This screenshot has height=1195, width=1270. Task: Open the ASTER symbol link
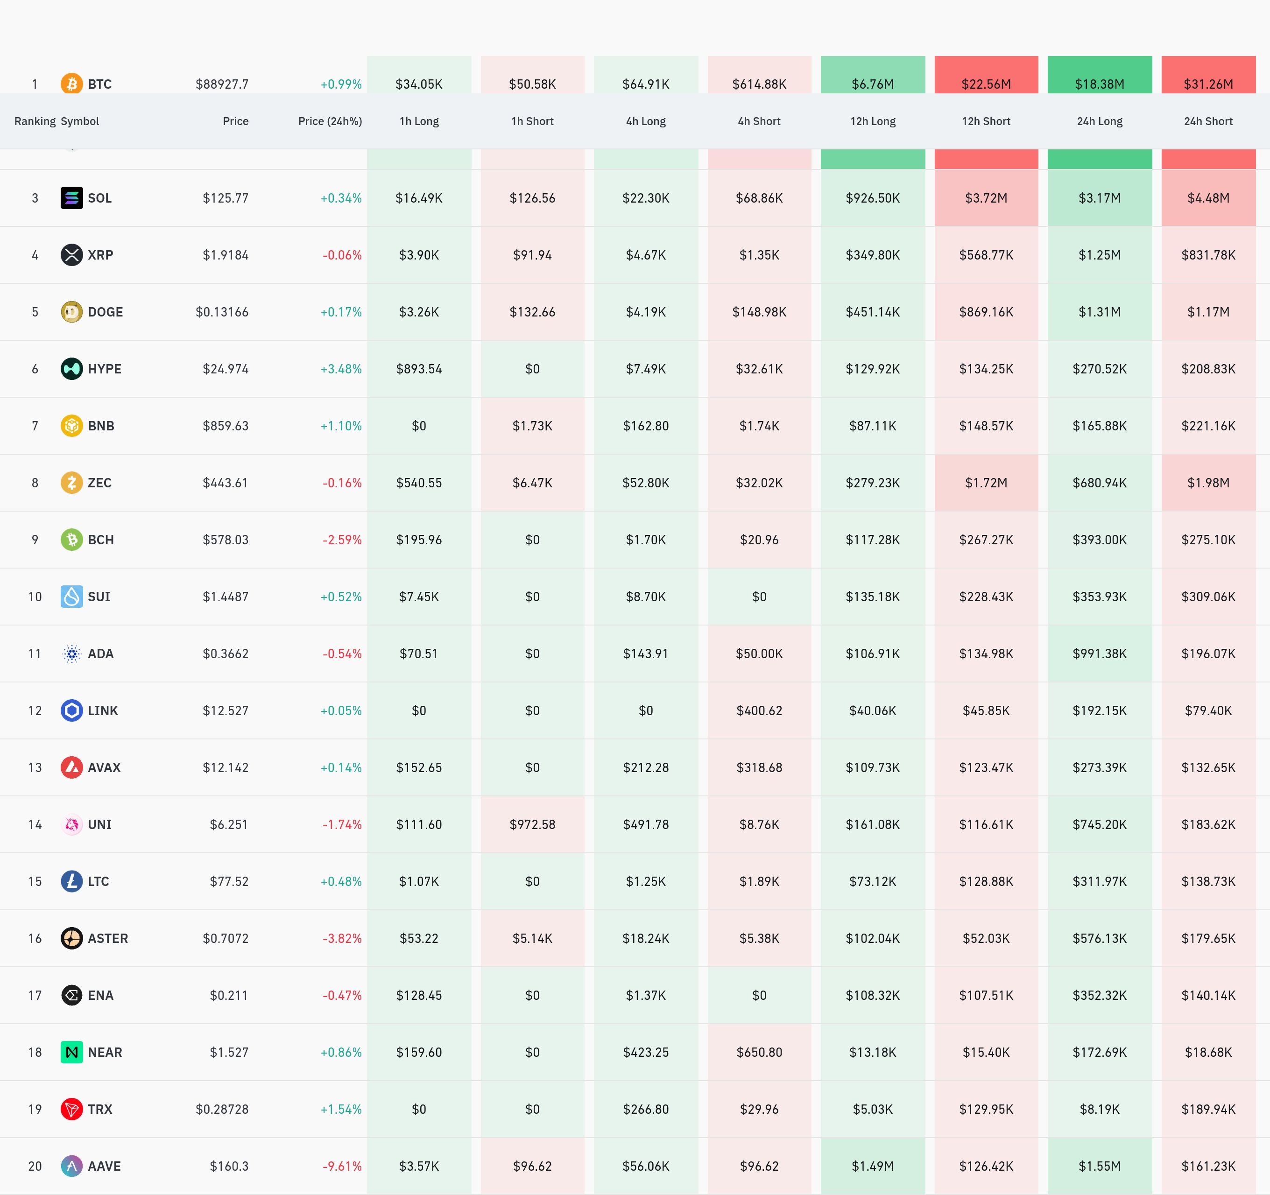tap(107, 938)
